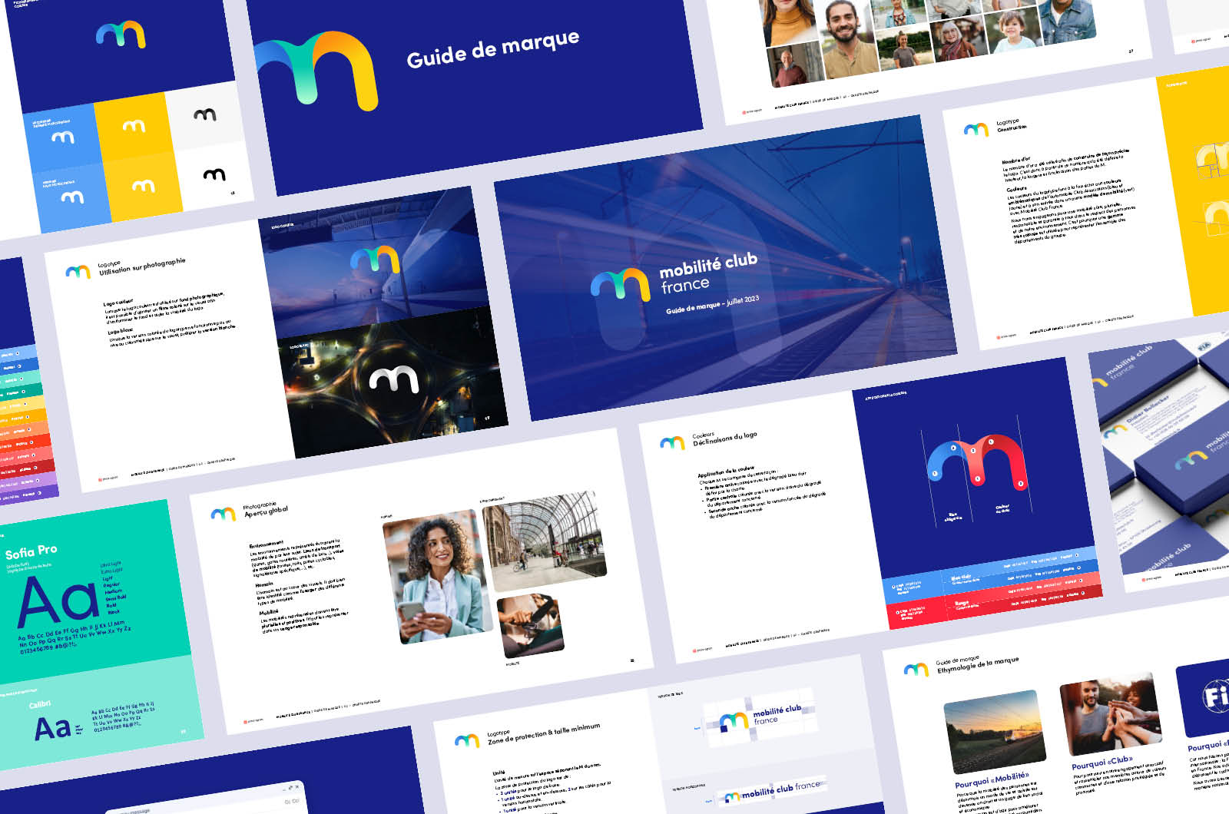Screen dimensions: 1229x814
Task: Click the red and blue M logo diagram
Action: pos(977,461)
